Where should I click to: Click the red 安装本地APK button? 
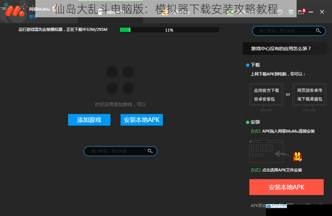tap(287, 187)
